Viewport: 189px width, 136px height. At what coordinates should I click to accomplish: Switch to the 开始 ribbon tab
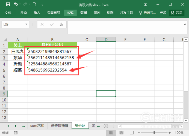coord(23,12)
